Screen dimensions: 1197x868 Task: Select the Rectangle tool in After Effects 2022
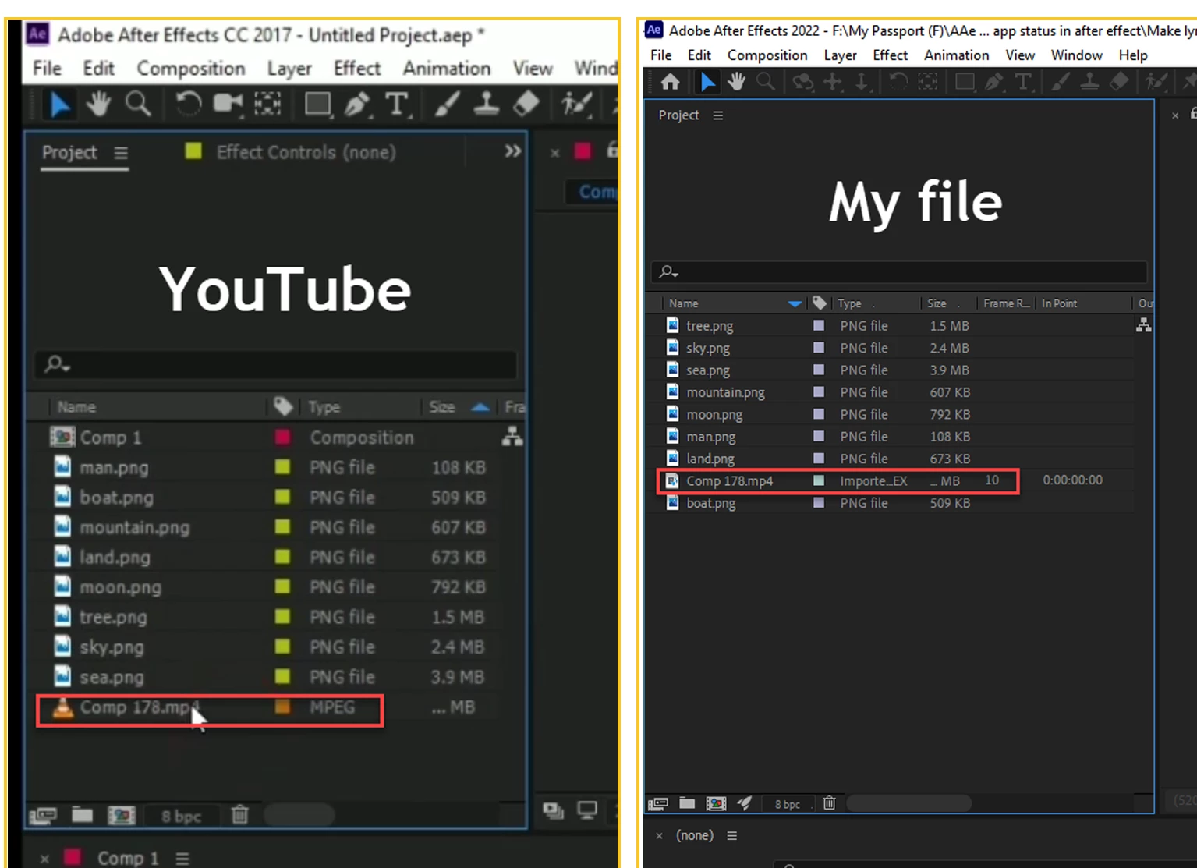click(x=965, y=82)
